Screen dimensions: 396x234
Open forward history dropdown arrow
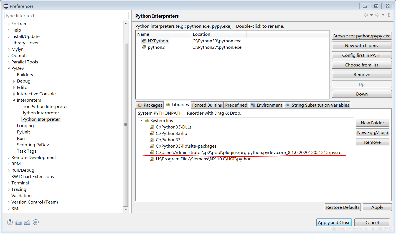[383, 15]
